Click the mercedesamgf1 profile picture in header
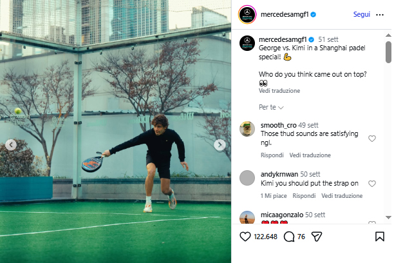The image size is (394, 263). click(x=247, y=13)
